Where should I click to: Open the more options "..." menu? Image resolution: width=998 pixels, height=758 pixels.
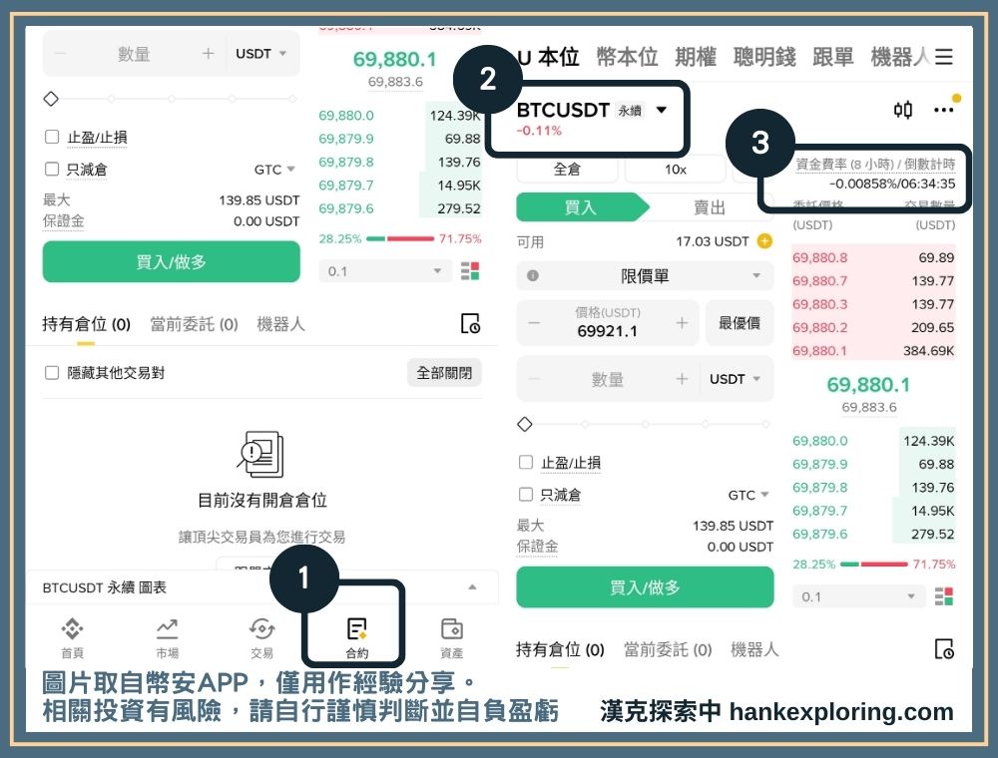click(x=943, y=111)
